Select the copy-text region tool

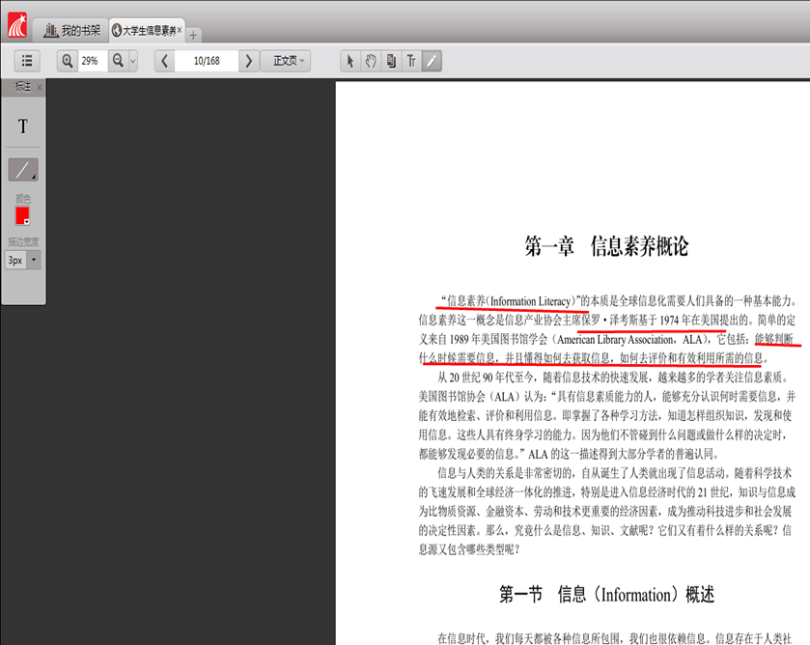[x=391, y=61]
